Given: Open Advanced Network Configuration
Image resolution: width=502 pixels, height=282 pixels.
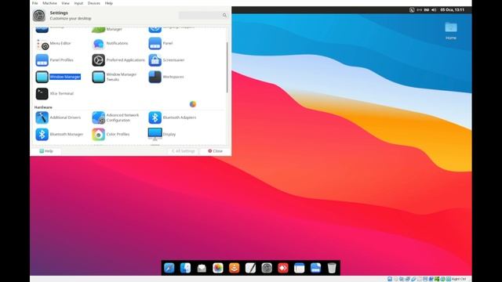Looking at the screenshot, I should click(x=116, y=117).
